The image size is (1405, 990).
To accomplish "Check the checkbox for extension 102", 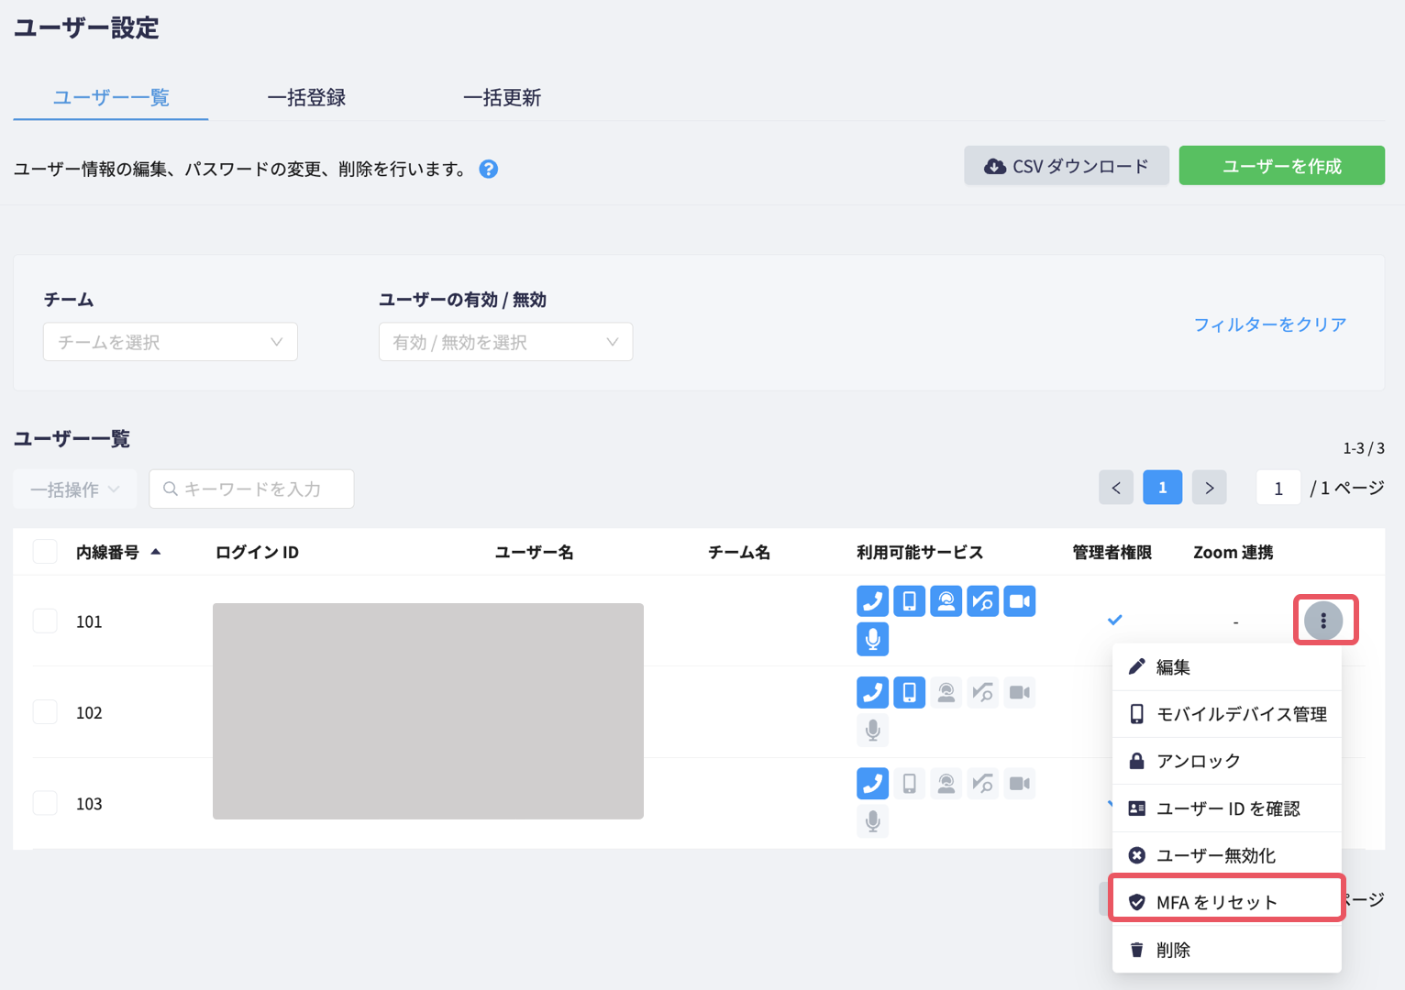I will click(x=45, y=712).
